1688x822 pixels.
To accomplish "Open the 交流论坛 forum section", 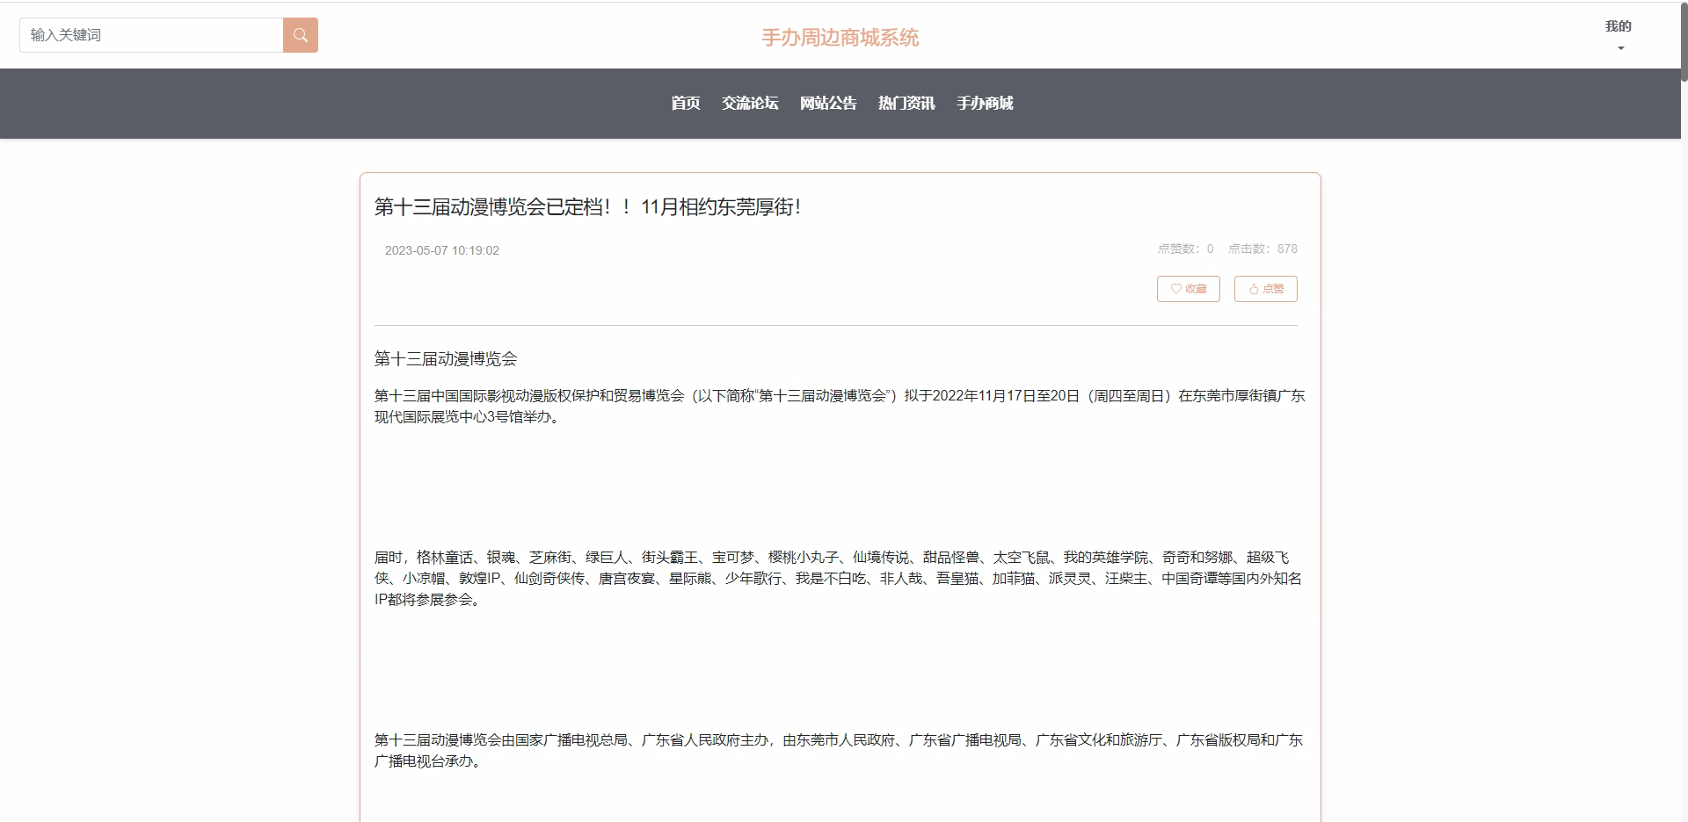I will [x=749, y=104].
